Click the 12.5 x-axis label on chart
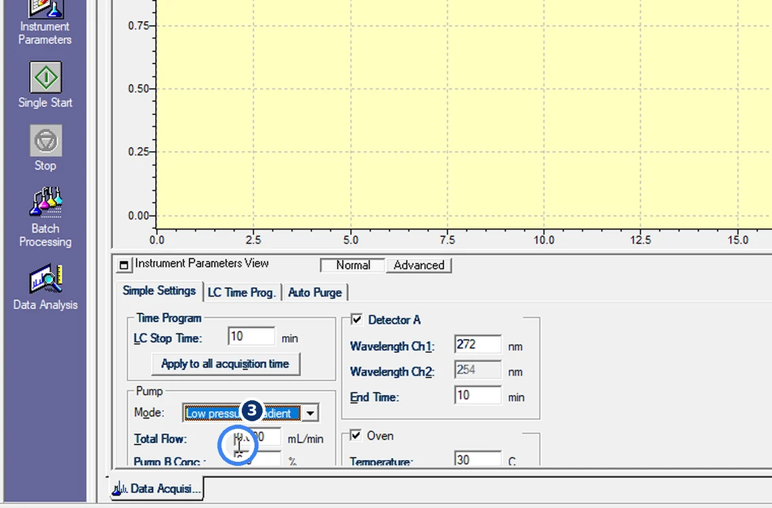This screenshot has width=772, height=508. [x=641, y=240]
